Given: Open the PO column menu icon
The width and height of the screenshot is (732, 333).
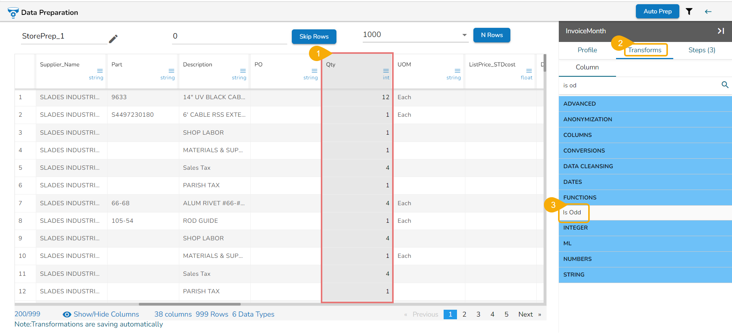Looking at the screenshot, I should tap(314, 71).
